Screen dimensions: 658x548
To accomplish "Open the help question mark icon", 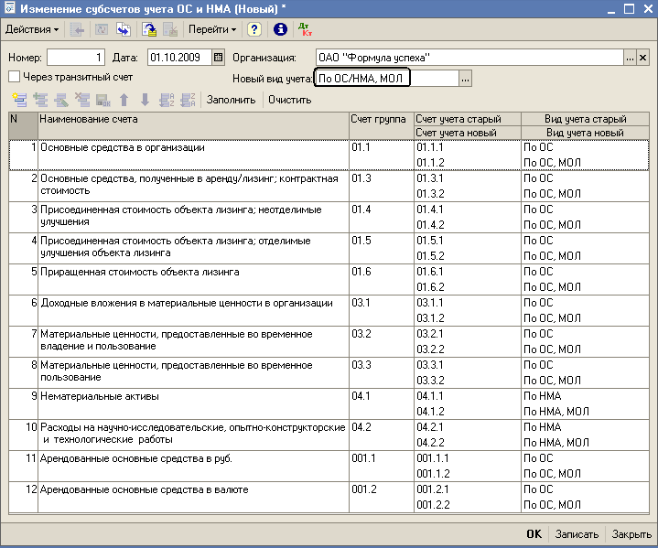I will pyautogui.click(x=255, y=29).
